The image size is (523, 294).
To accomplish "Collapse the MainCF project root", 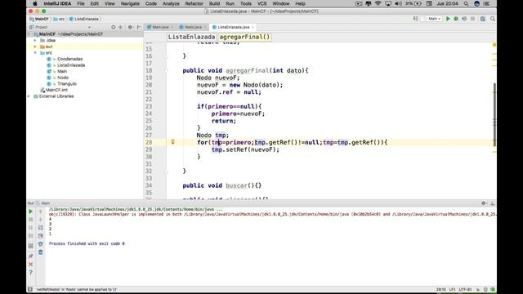I will coord(29,34).
